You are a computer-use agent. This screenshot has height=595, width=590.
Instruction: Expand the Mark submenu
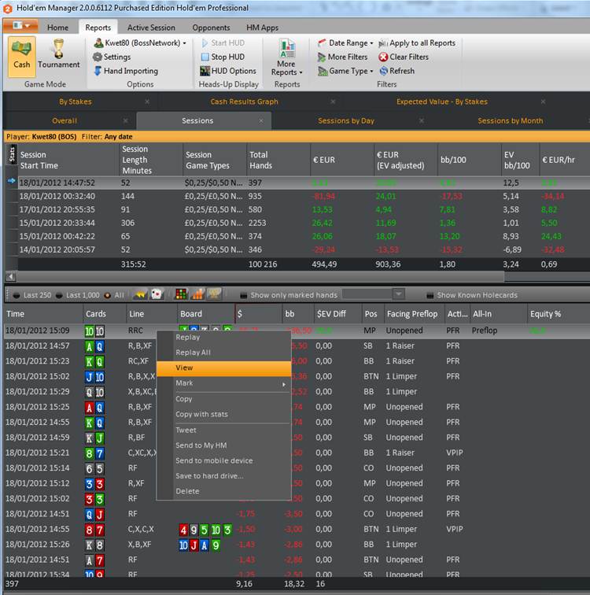[x=224, y=383]
